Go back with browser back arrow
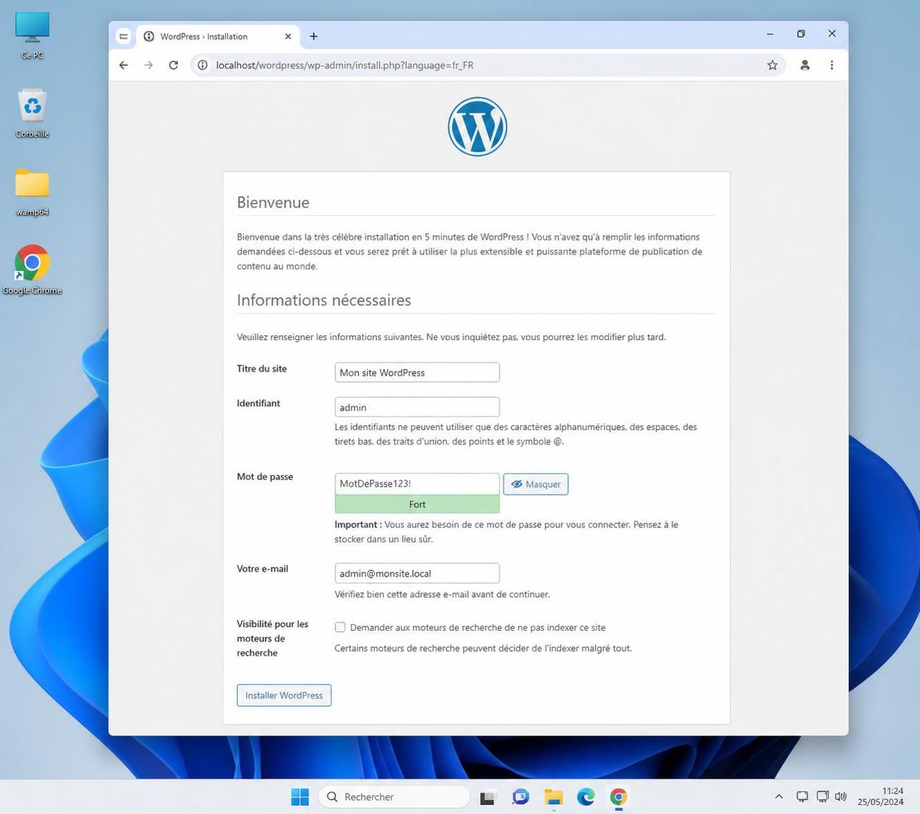This screenshot has height=814, width=920. pyautogui.click(x=124, y=65)
